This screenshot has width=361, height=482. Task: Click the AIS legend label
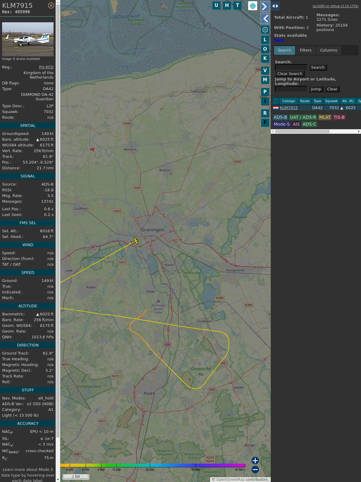pyautogui.click(x=296, y=124)
